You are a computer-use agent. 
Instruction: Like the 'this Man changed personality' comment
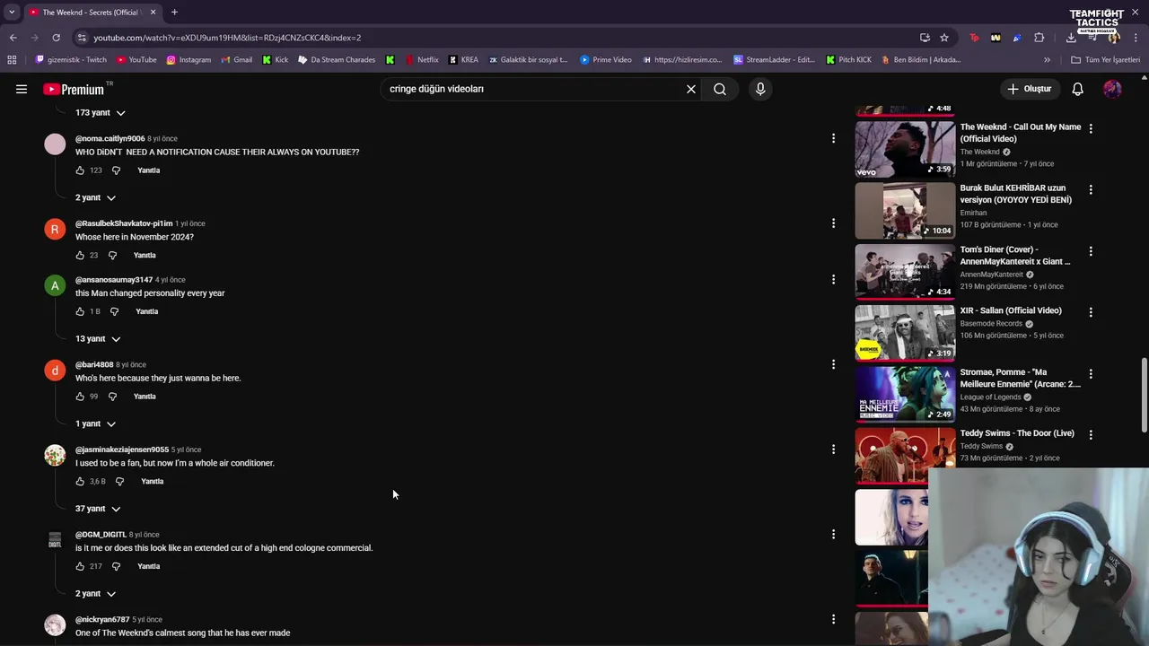pos(80,311)
